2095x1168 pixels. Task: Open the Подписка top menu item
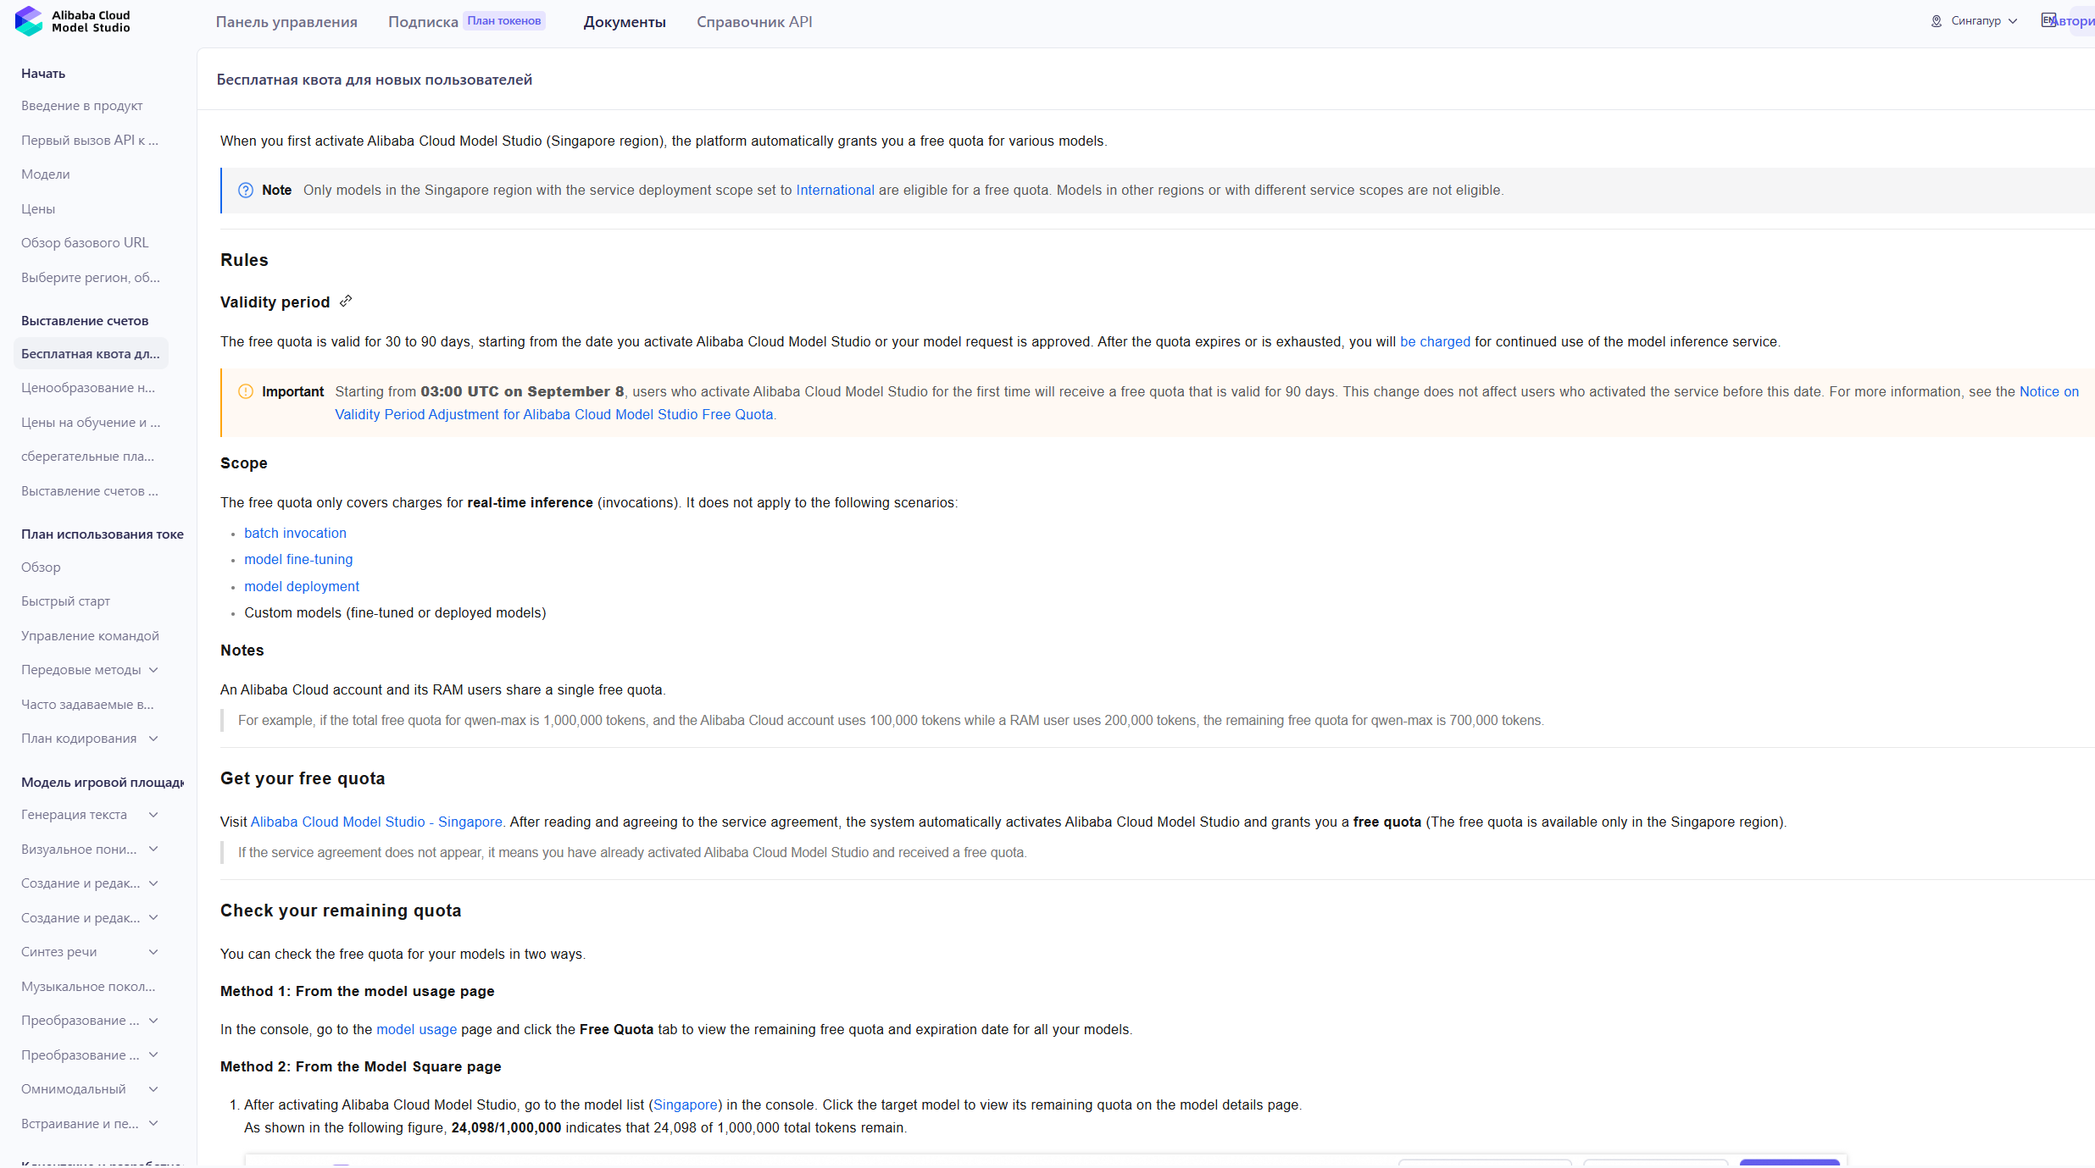(423, 22)
